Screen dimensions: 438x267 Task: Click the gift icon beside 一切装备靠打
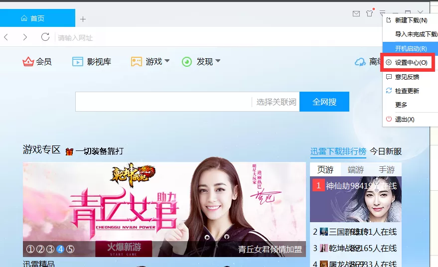(69, 151)
